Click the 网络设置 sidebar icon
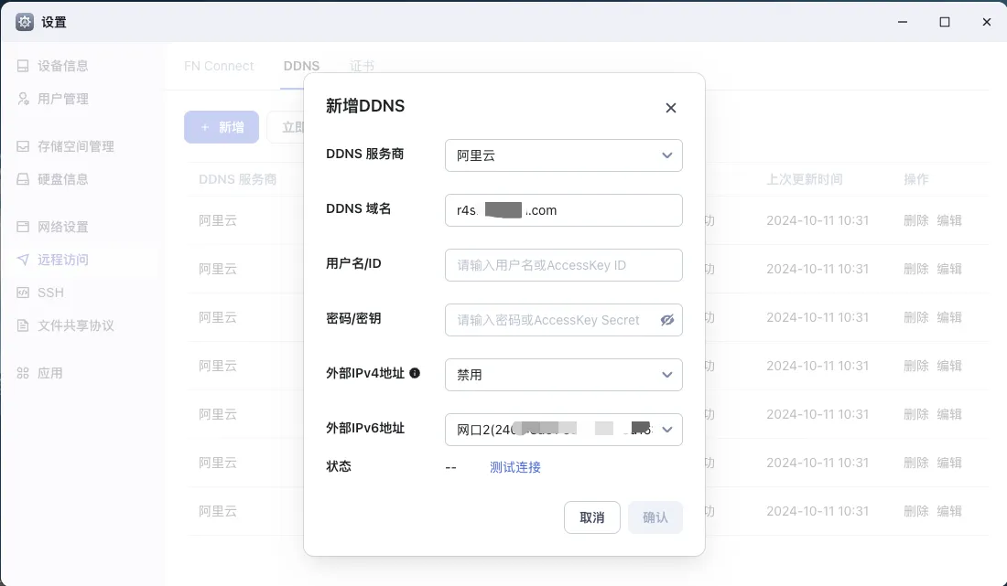 tap(23, 227)
